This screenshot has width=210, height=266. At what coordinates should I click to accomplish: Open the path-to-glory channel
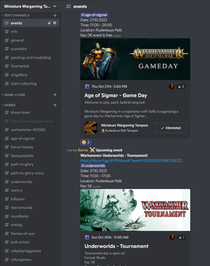31,164
